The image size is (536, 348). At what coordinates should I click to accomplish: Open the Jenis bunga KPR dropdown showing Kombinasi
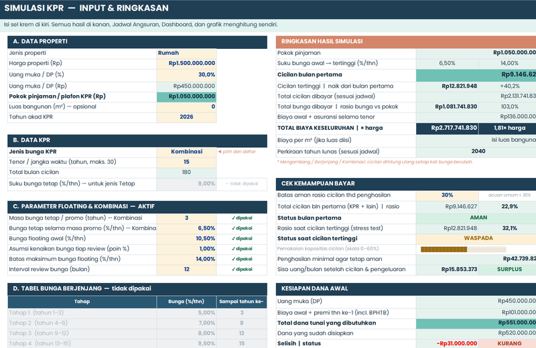point(186,152)
